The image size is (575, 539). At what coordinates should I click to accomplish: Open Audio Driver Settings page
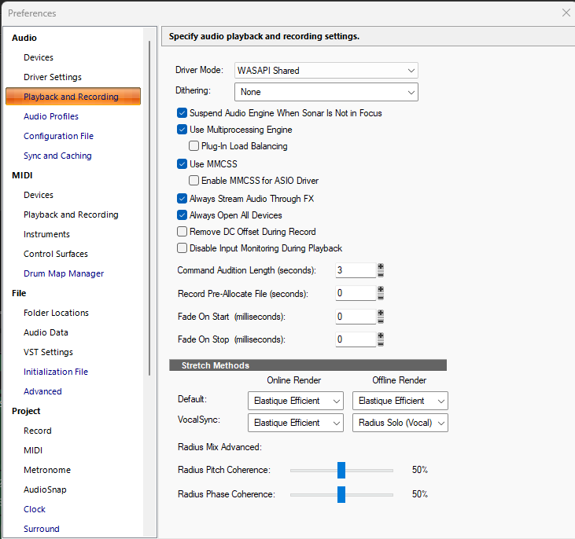pos(53,77)
